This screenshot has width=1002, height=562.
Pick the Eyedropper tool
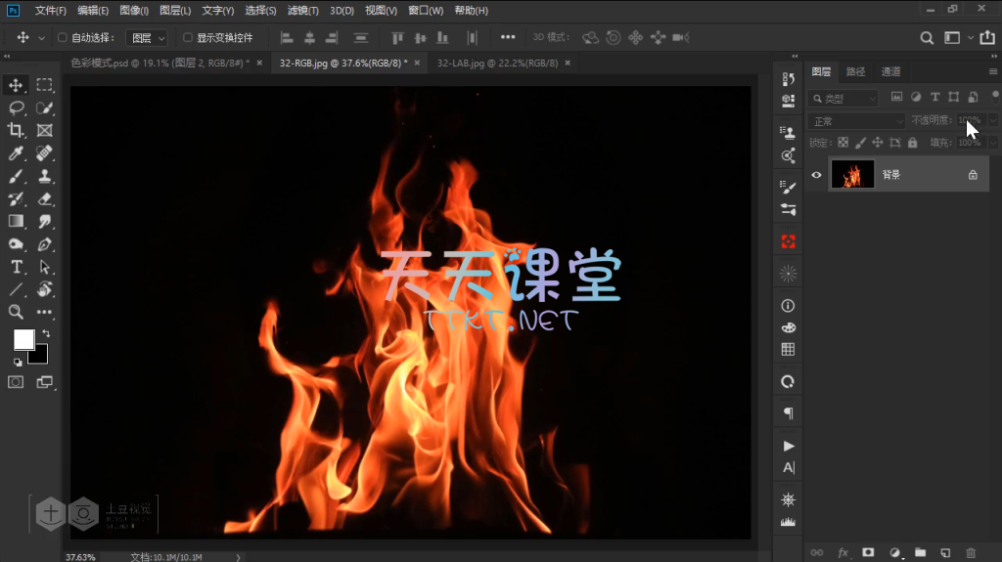coord(17,153)
